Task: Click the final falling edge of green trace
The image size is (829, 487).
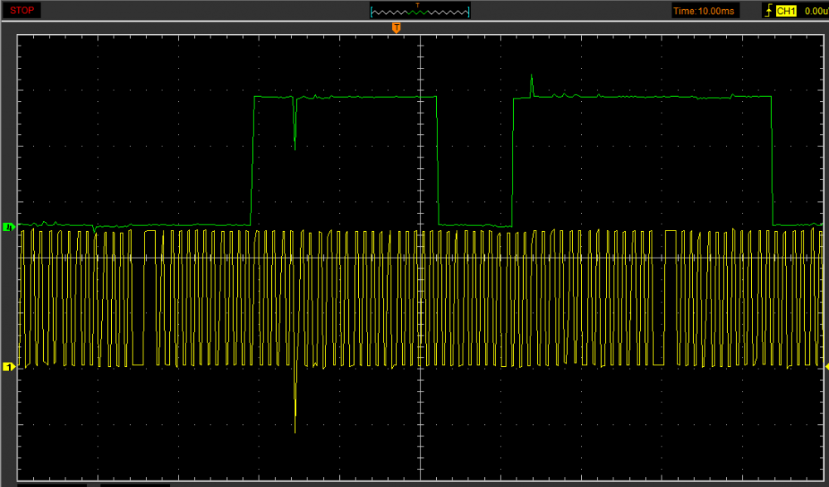Action: click(772, 162)
